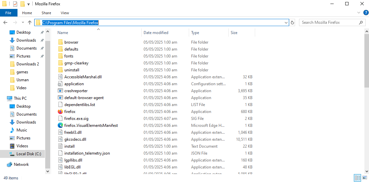Open the Share ribbon tab
Screen dimensions: 369x182
[x=46, y=13]
